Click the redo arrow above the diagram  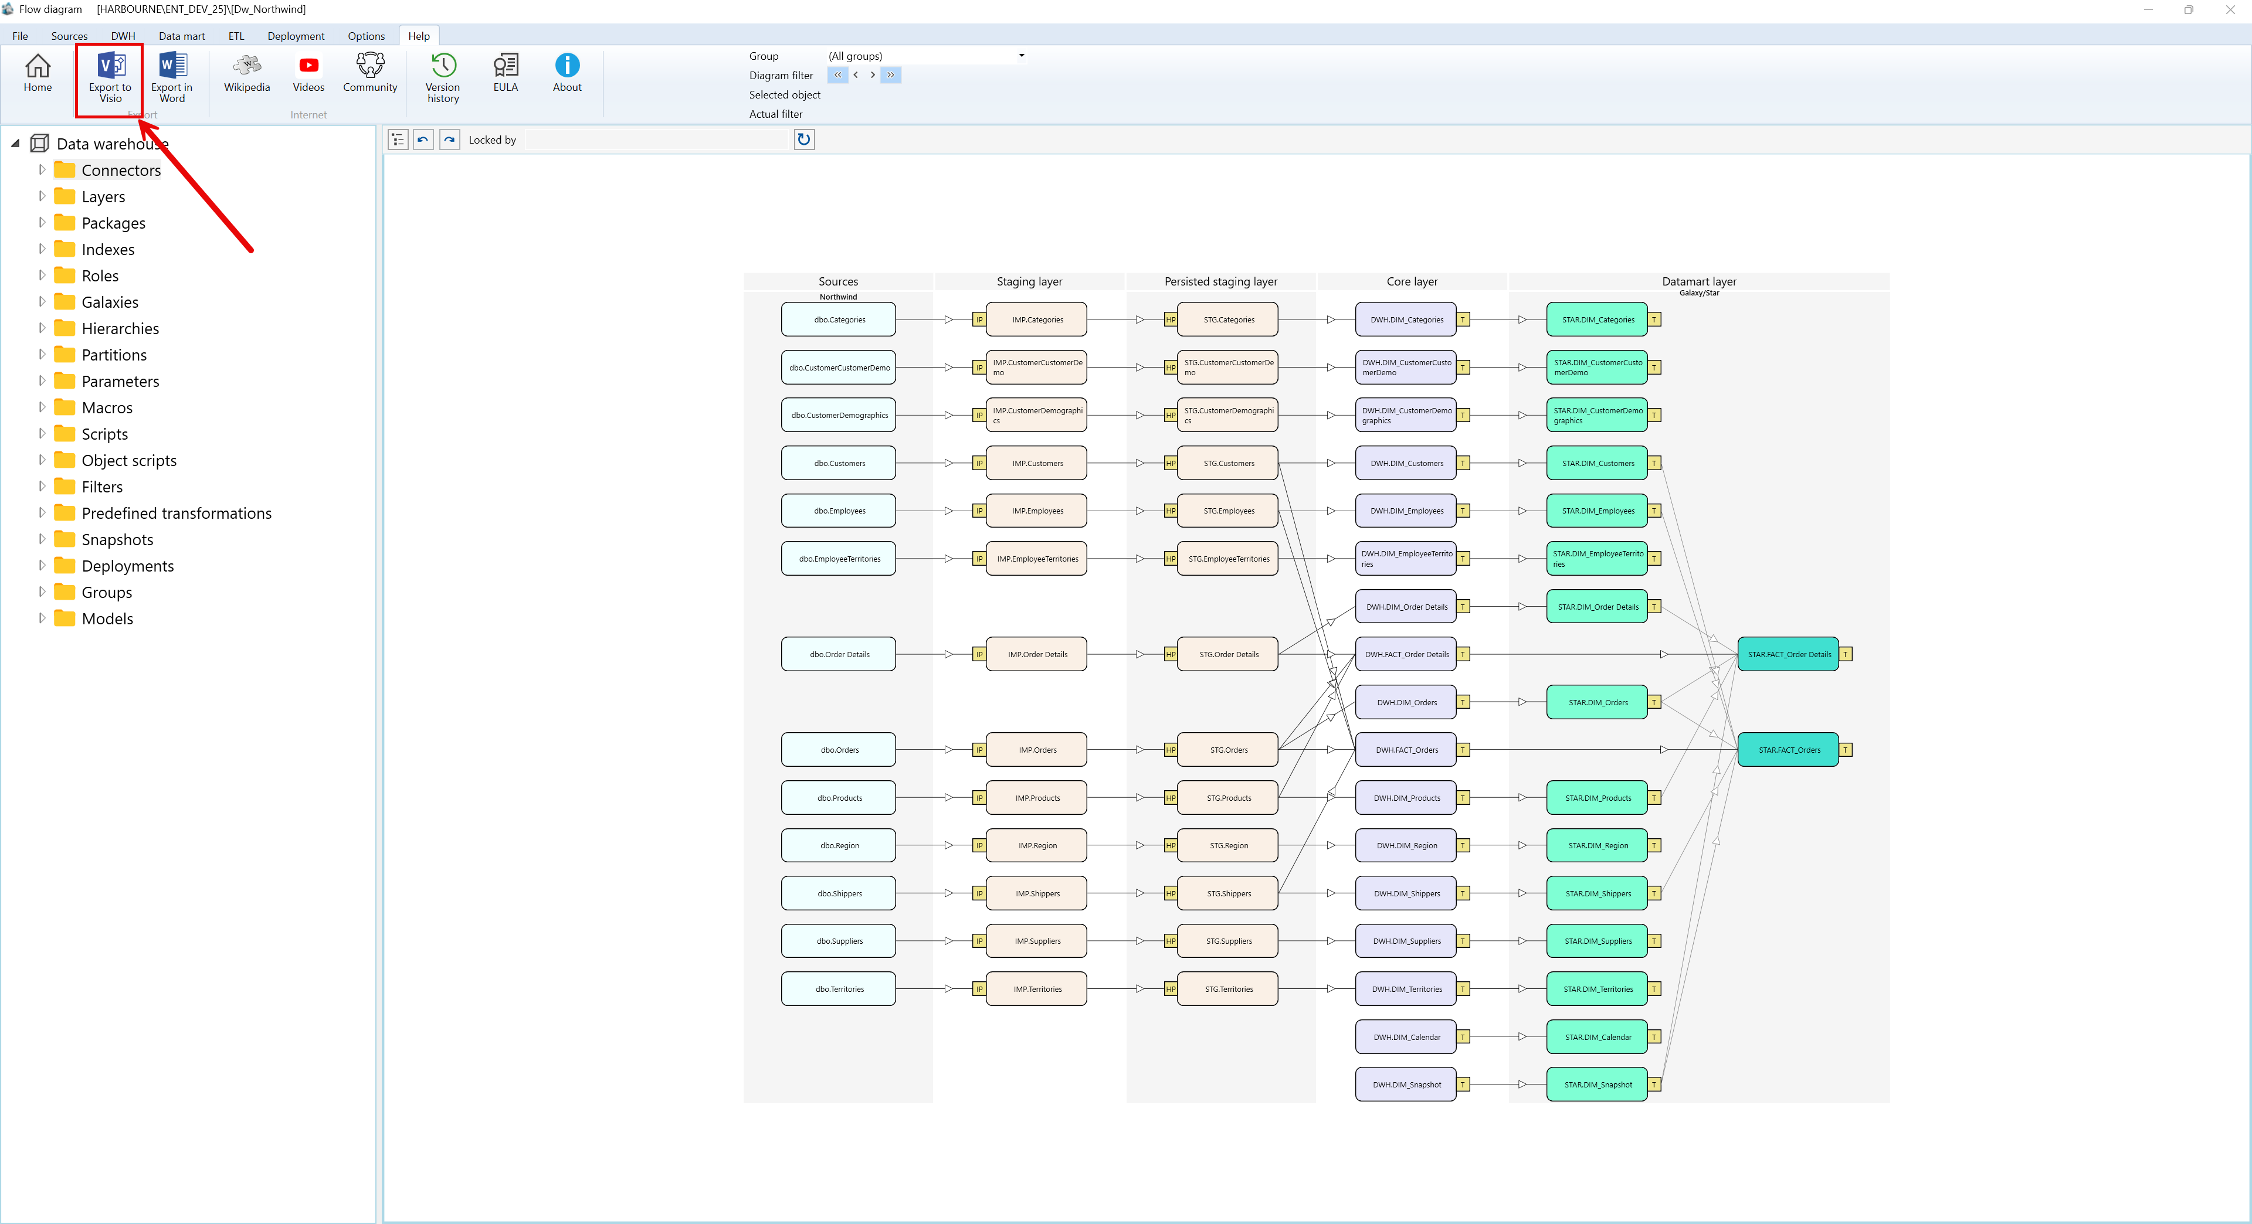click(449, 139)
